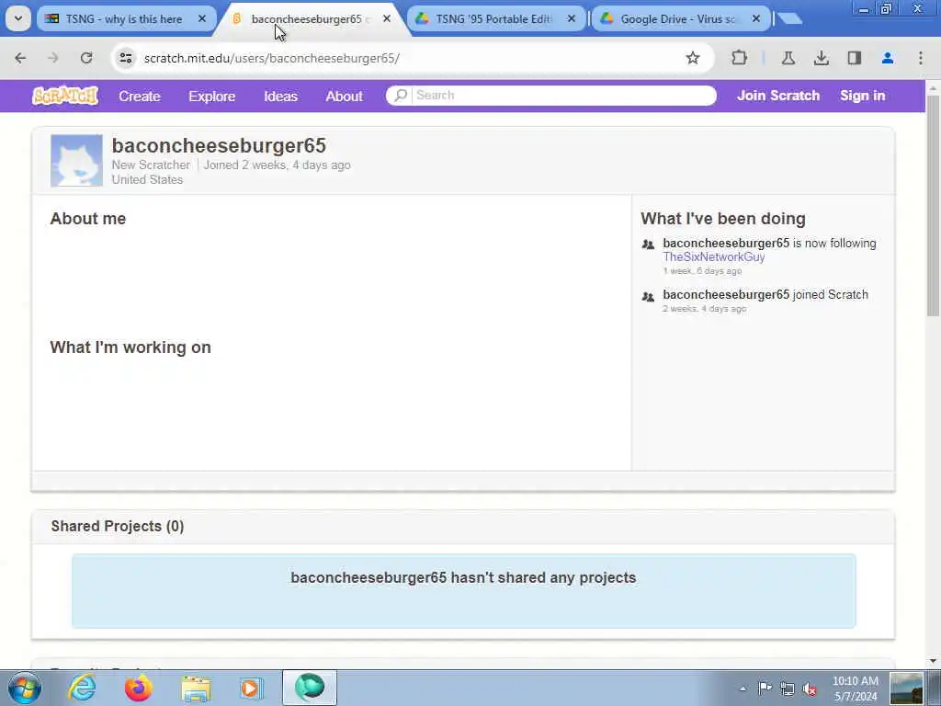Open TheSixNetworkGuy profile link
Screen dimensions: 941x706
tap(713, 257)
